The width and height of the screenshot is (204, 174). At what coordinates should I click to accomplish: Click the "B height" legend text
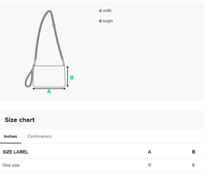click(106, 21)
